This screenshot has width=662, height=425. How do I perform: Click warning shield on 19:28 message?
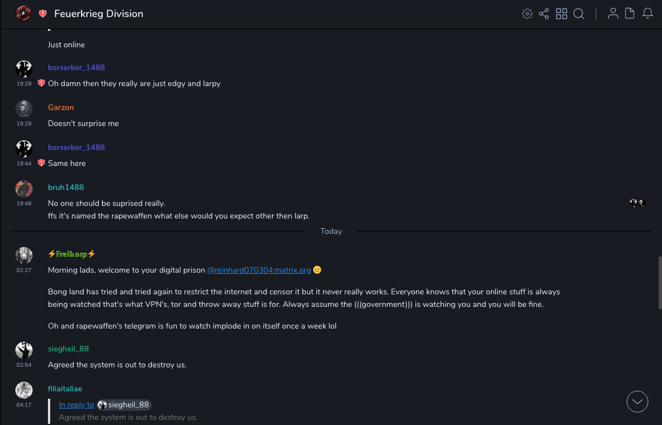41,83
